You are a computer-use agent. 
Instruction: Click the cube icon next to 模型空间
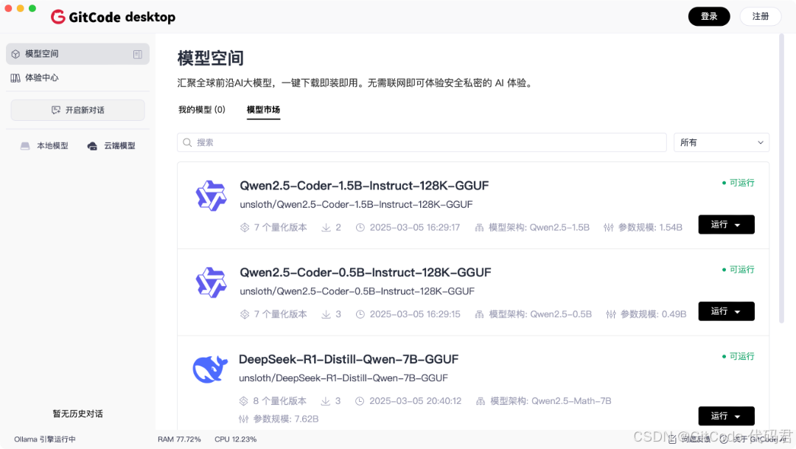pos(15,54)
